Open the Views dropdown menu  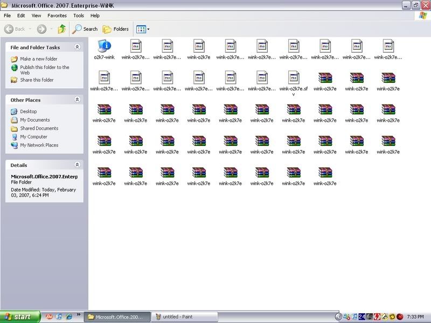(143, 29)
